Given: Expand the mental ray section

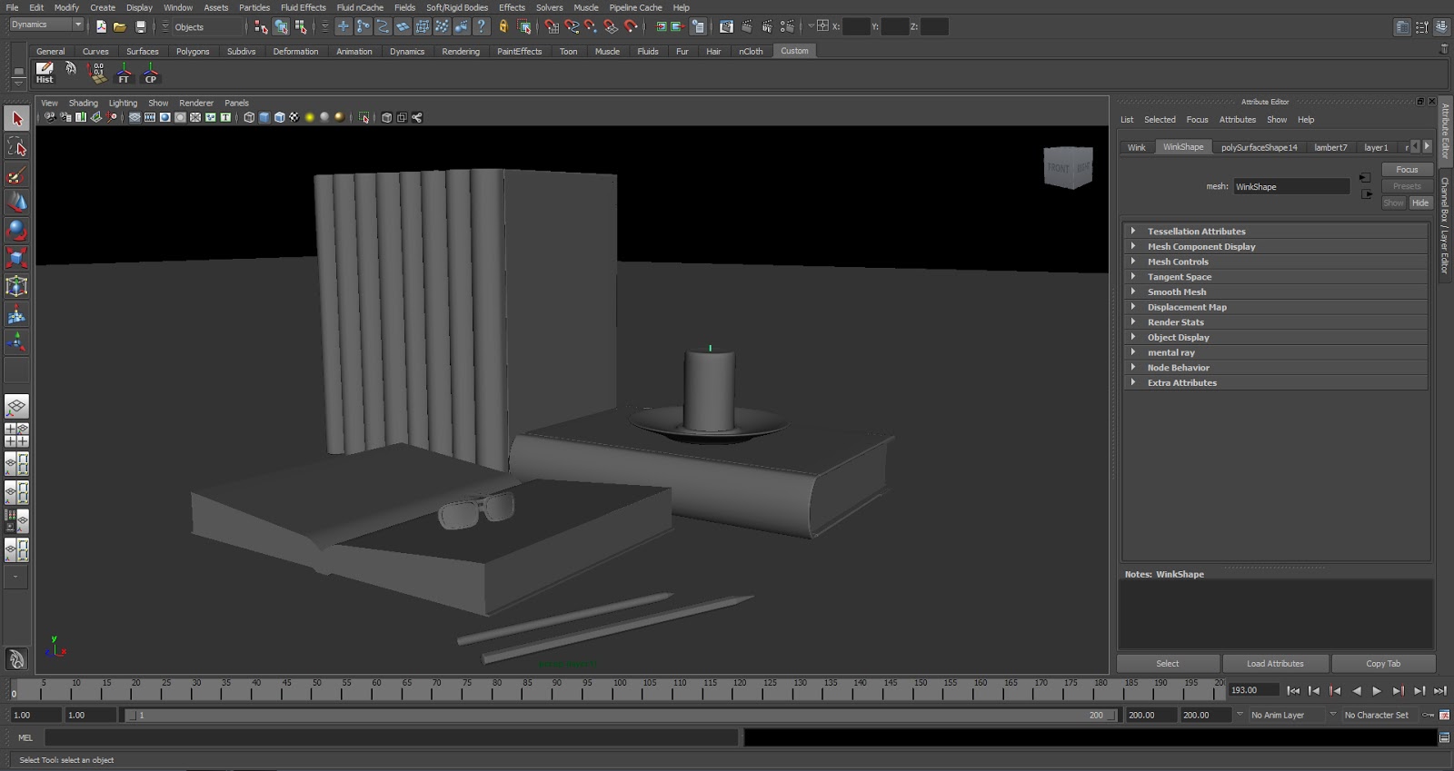Looking at the screenshot, I should [1276, 352].
